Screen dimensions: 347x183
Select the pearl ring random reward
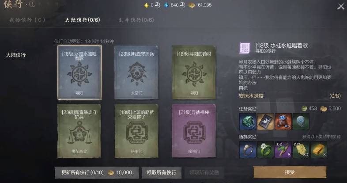click(248, 150)
